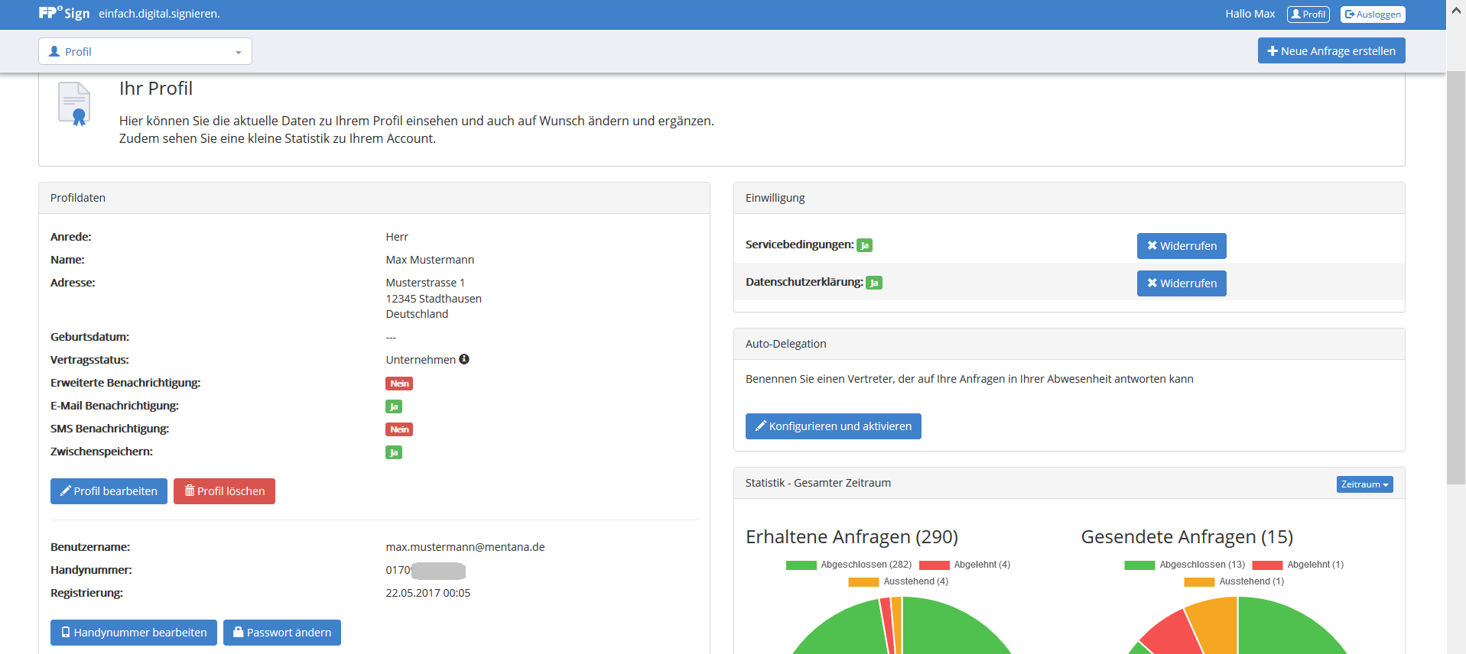Expand the Zeitraum dropdown
This screenshot has height=654, width=1466.
click(x=1364, y=484)
